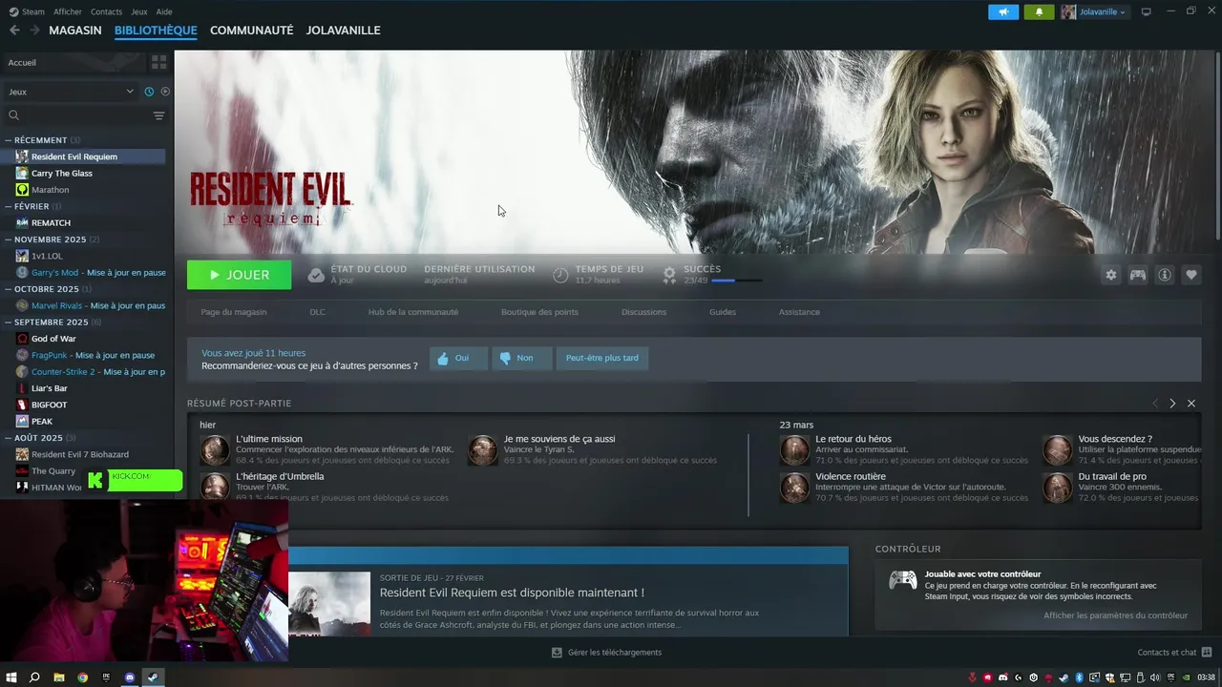Open Chrome from the Windows taskbar
The width and height of the screenshot is (1222, 687).
(82, 677)
